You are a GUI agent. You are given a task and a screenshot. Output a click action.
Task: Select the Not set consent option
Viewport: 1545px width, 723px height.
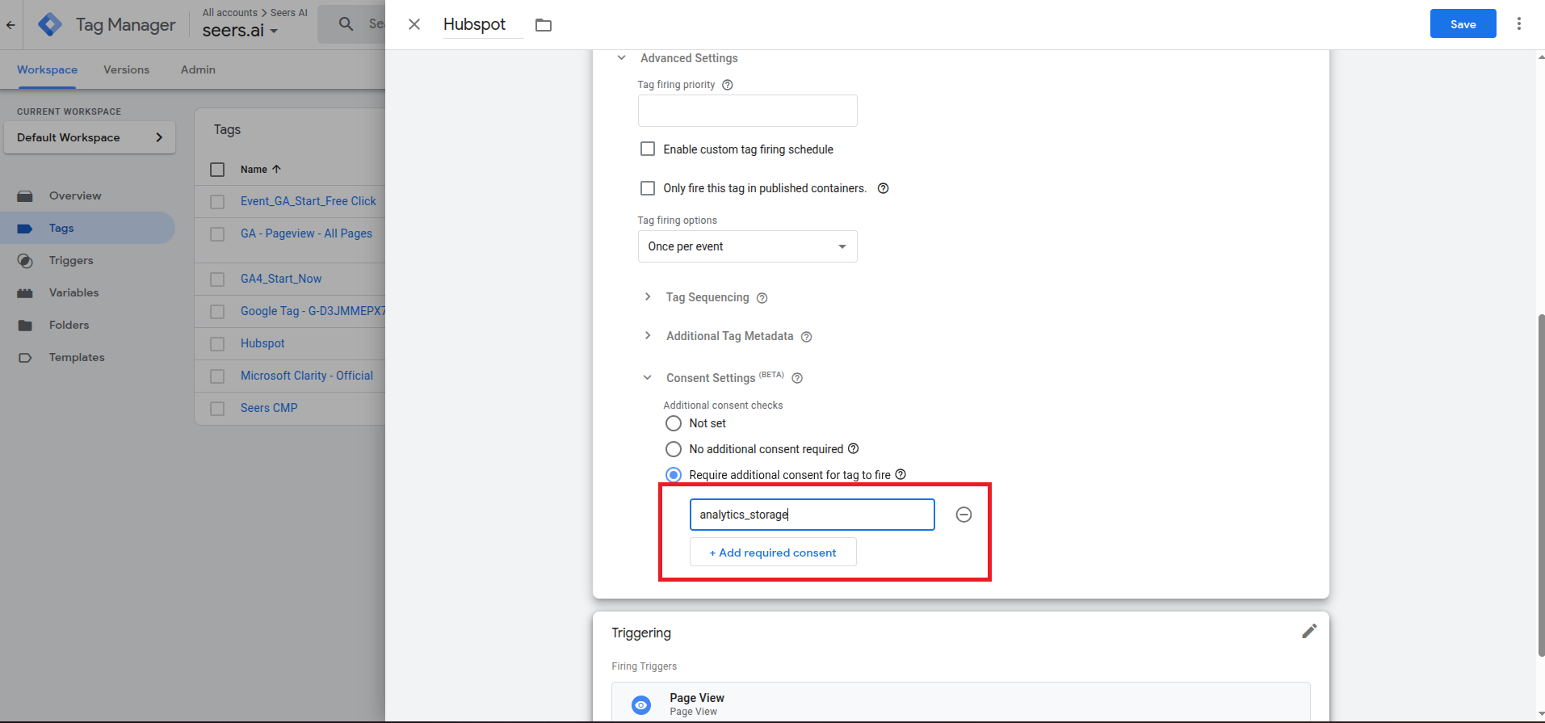click(x=674, y=423)
